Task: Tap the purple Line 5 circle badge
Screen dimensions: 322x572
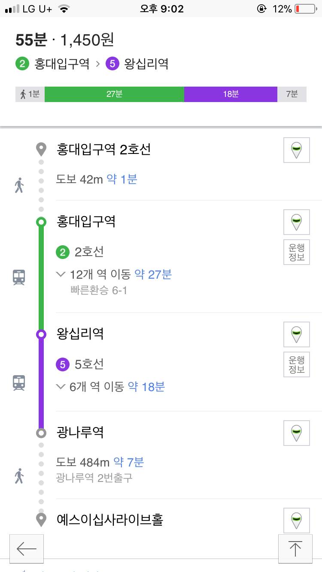Action: coord(63,365)
